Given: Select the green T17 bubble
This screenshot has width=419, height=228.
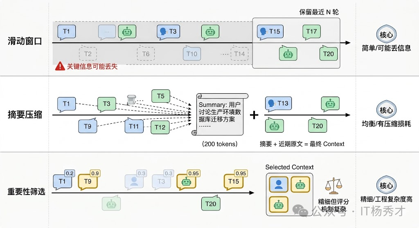Looking at the screenshot, I should click(x=311, y=32).
